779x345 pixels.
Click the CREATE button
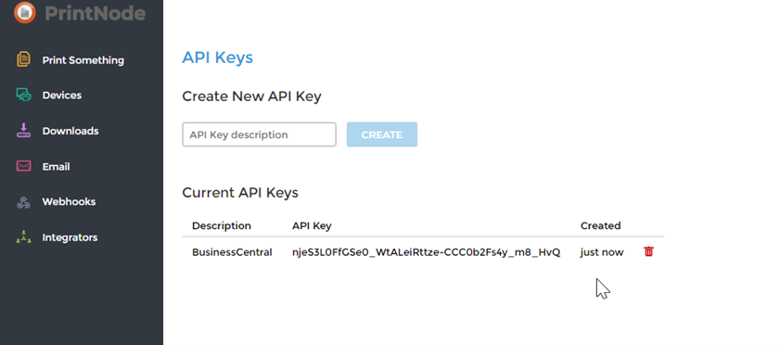(x=381, y=134)
